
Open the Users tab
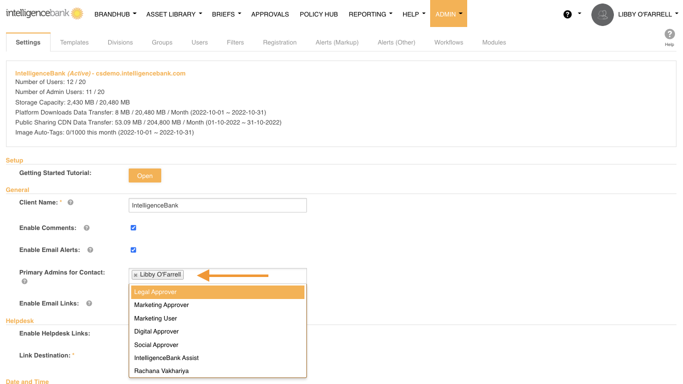[x=199, y=42]
